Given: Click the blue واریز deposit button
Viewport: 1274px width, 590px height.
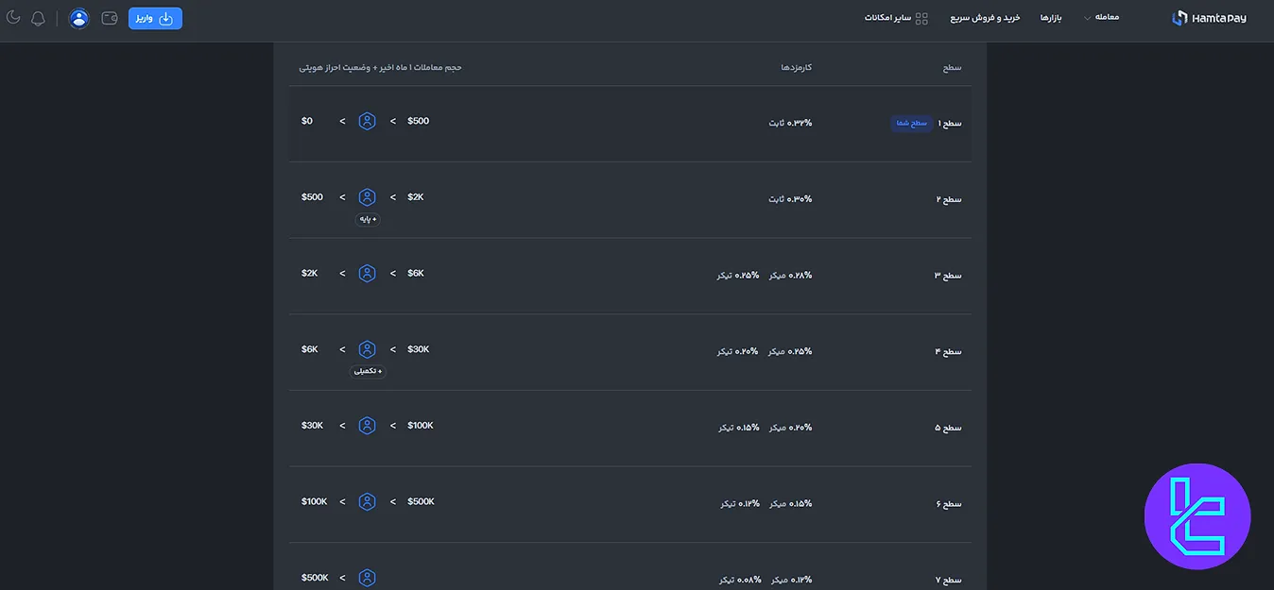Looking at the screenshot, I should (x=155, y=18).
